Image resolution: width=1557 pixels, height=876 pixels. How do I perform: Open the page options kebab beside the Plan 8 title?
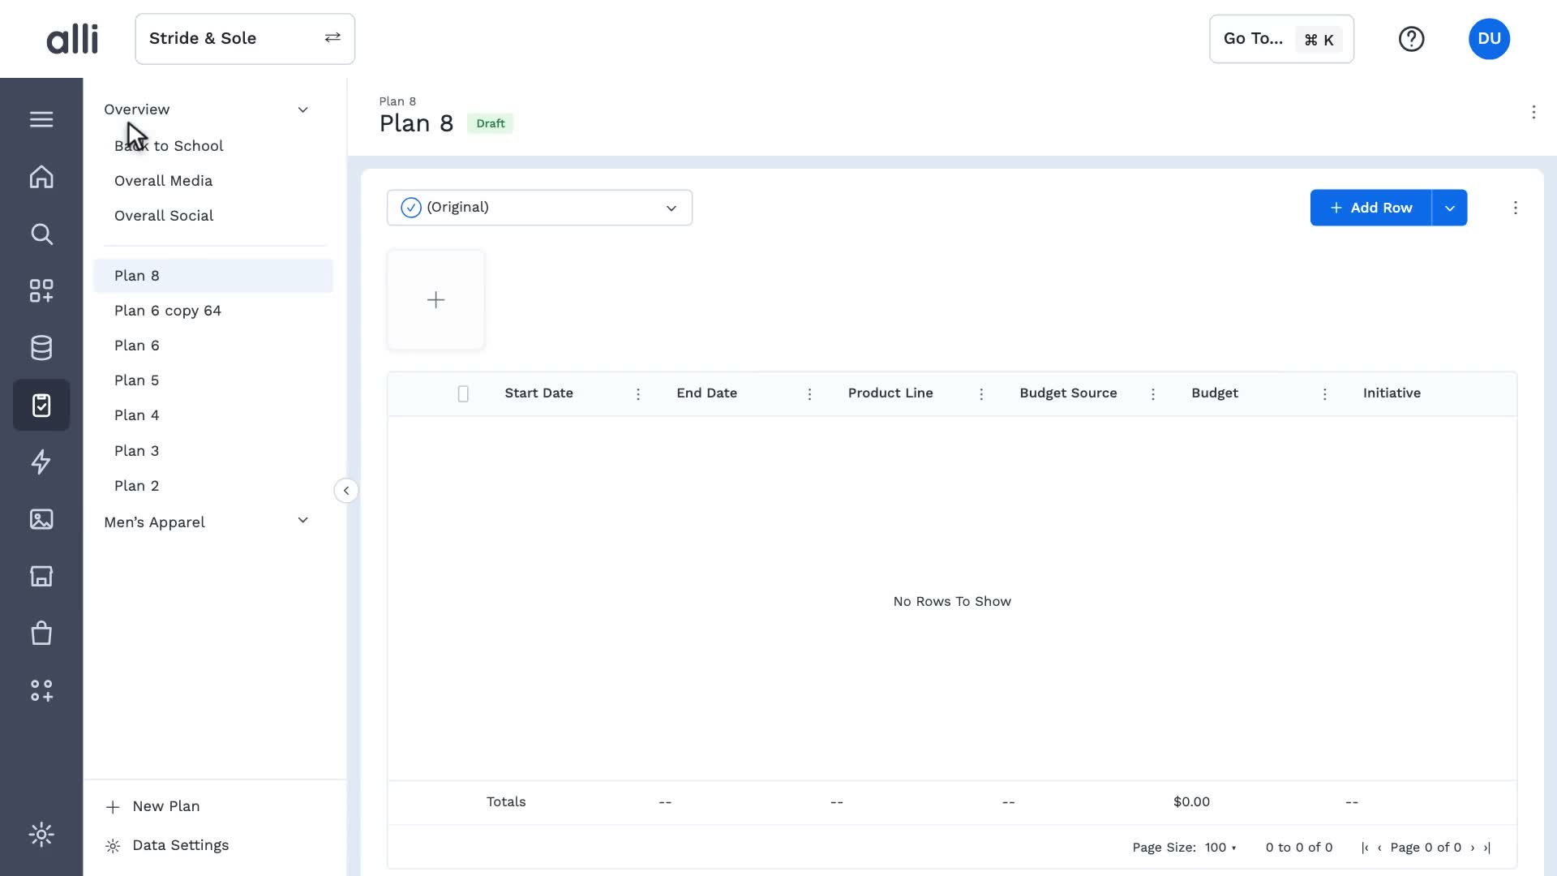1533,112
